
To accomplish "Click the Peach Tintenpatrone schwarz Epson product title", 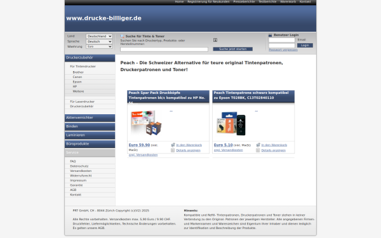I will click(x=251, y=95).
